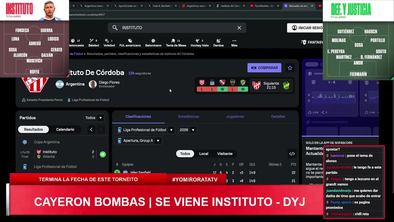
Task: Open Estadio Presidente Peron link
Action: click(x=42, y=100)
